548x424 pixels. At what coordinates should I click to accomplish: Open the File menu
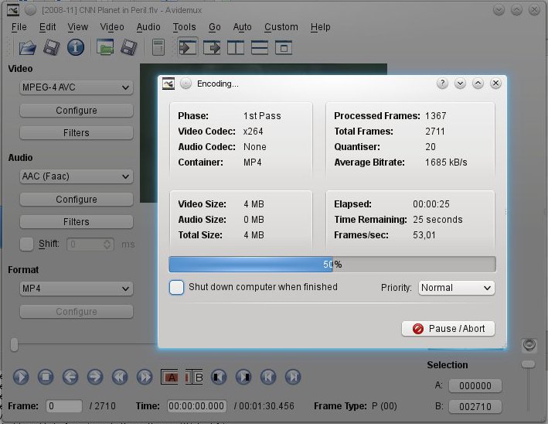(19, 27)
